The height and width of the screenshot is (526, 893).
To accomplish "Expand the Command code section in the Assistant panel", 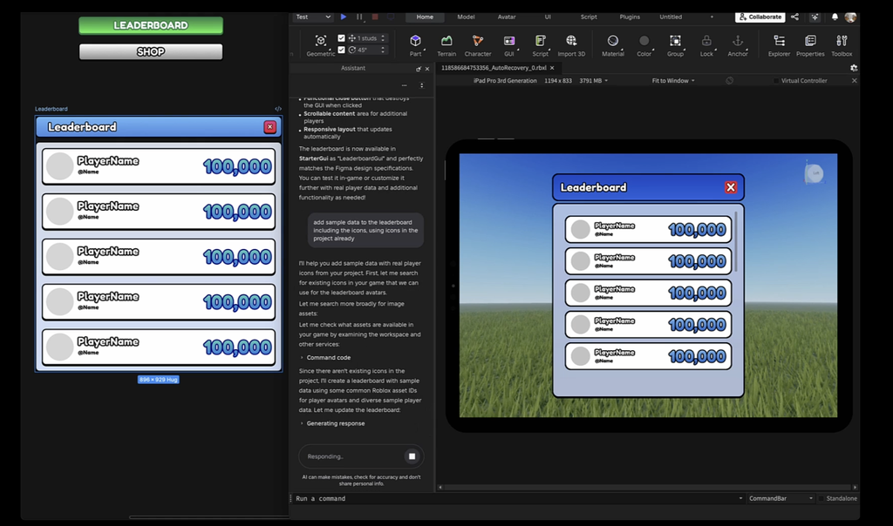I will click(x=328, y=358).
